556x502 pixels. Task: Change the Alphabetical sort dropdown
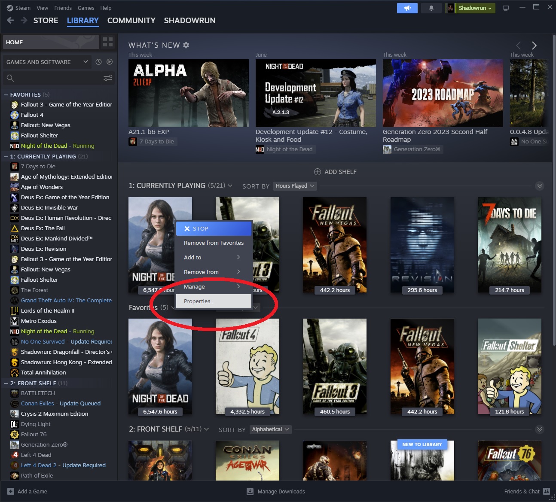click(x=270, y=429)
